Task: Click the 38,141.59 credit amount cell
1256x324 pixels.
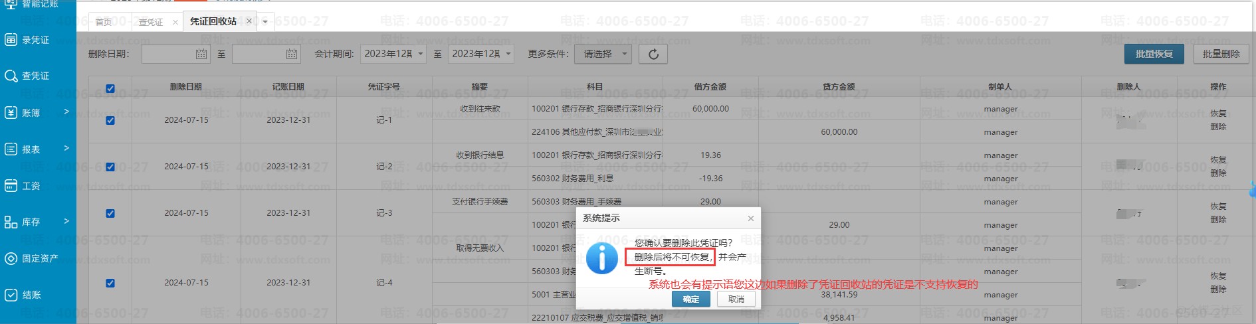Action: click(839, 295)
